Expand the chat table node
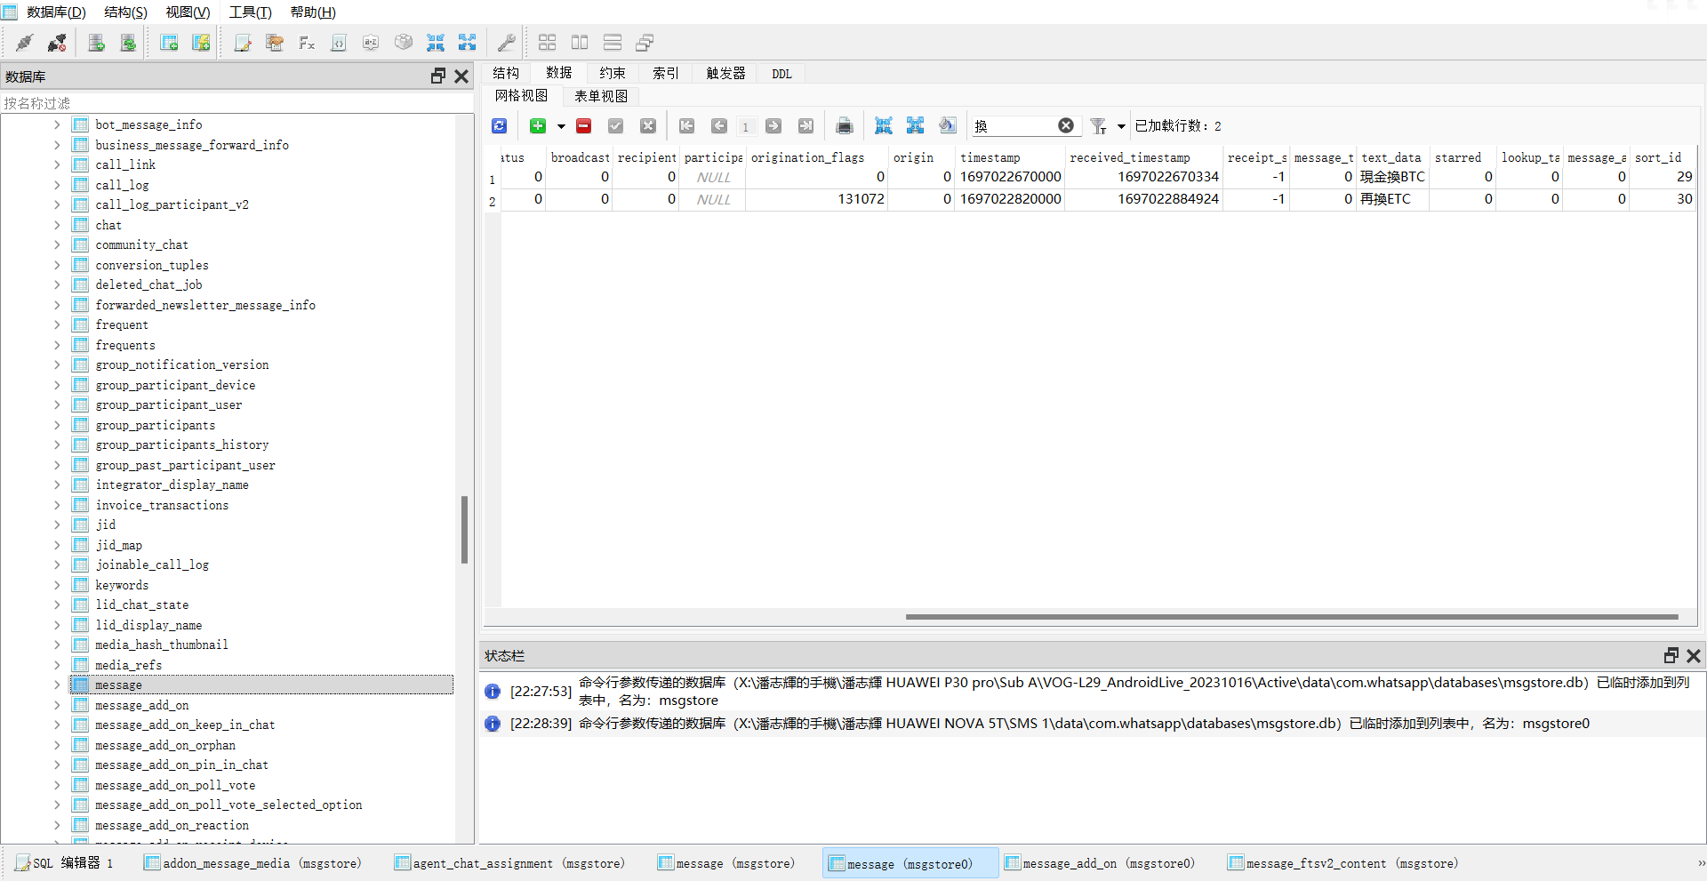The height and width of the screenshot is (881, 1707). click(57, 225)
